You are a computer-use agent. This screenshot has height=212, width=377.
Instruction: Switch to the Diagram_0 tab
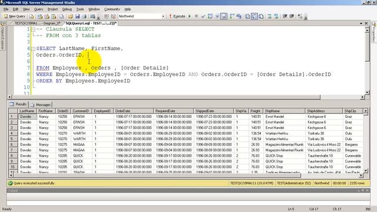[37, 24]
